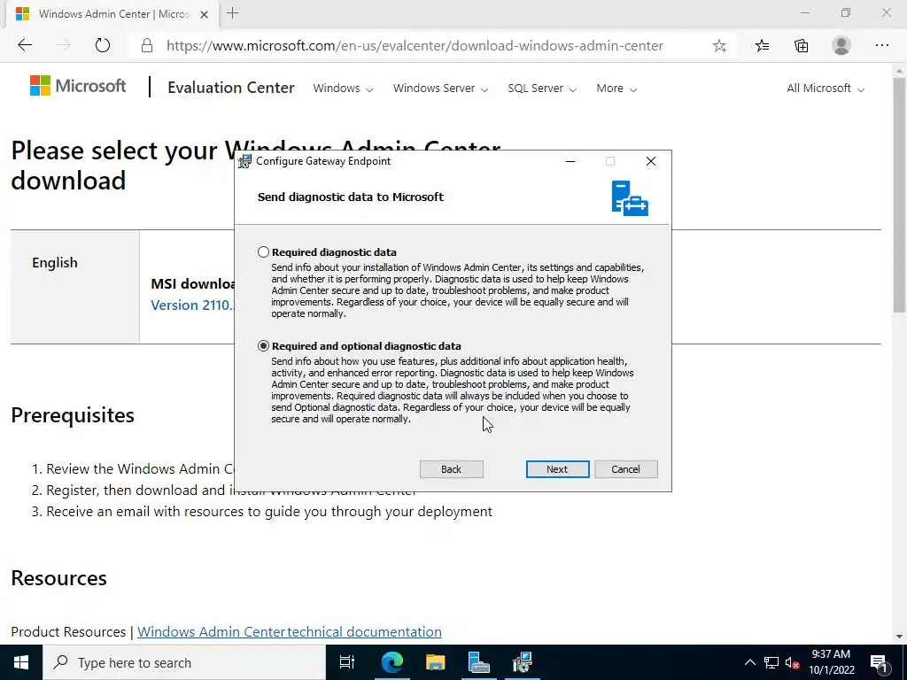
Task: Expand the All Microsoft dropdown
Action: (x=826, y=89)
